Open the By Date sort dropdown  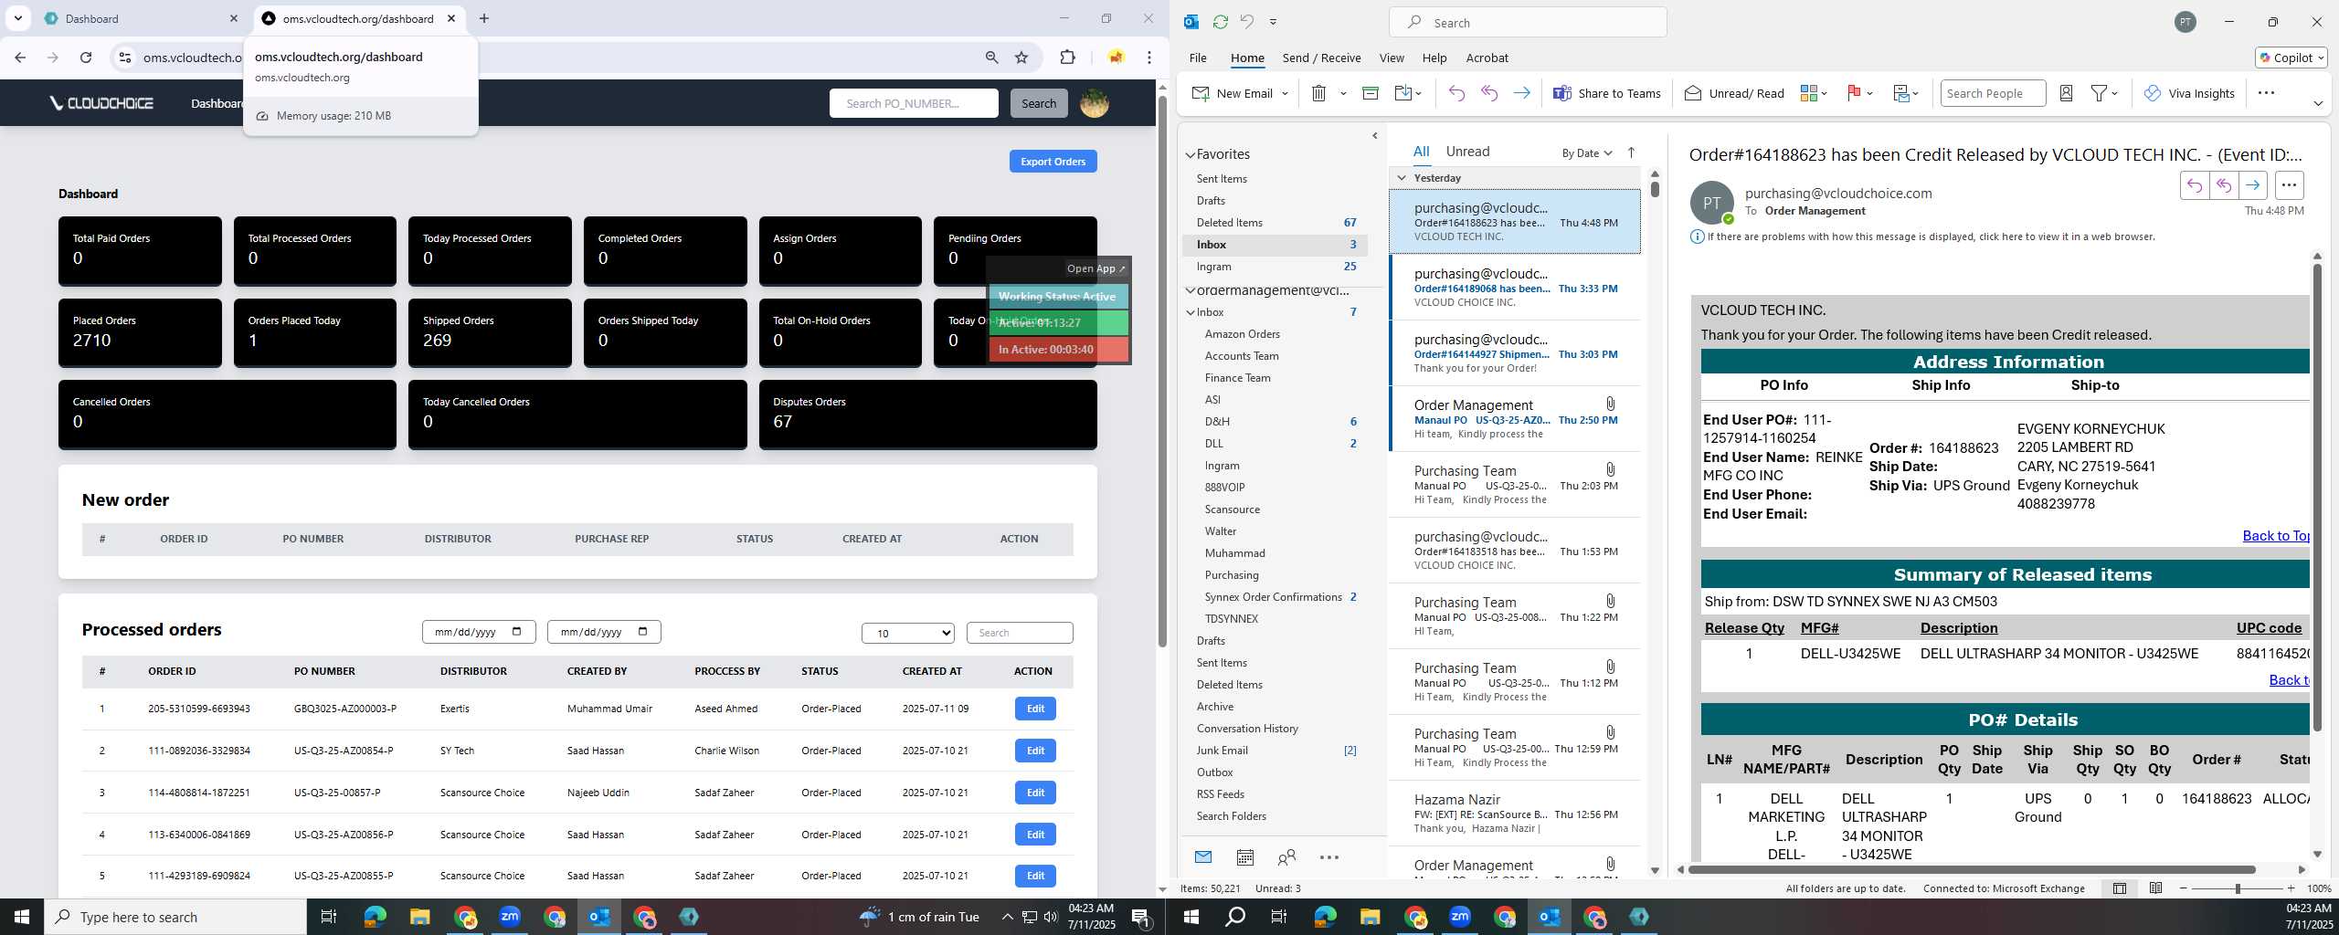[1586, 152]
